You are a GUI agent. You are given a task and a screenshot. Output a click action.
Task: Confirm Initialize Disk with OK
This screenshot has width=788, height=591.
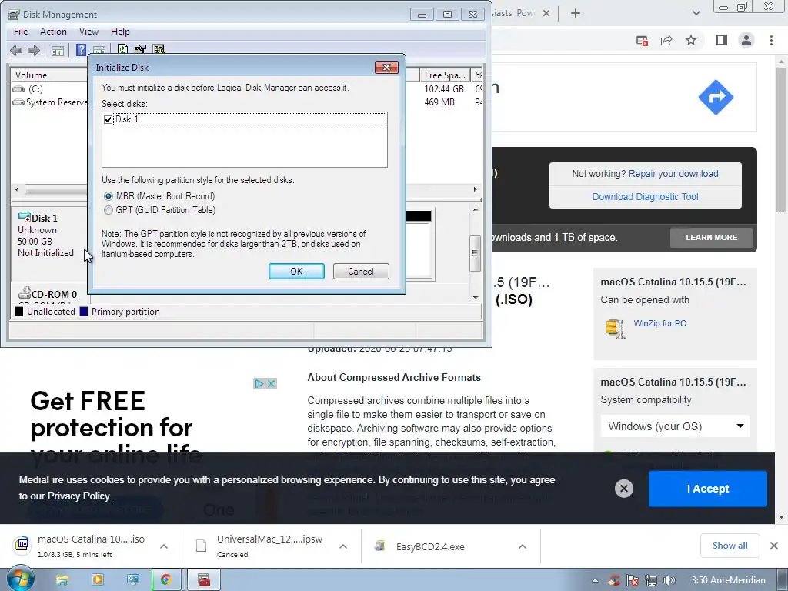[x=296, y=272]
